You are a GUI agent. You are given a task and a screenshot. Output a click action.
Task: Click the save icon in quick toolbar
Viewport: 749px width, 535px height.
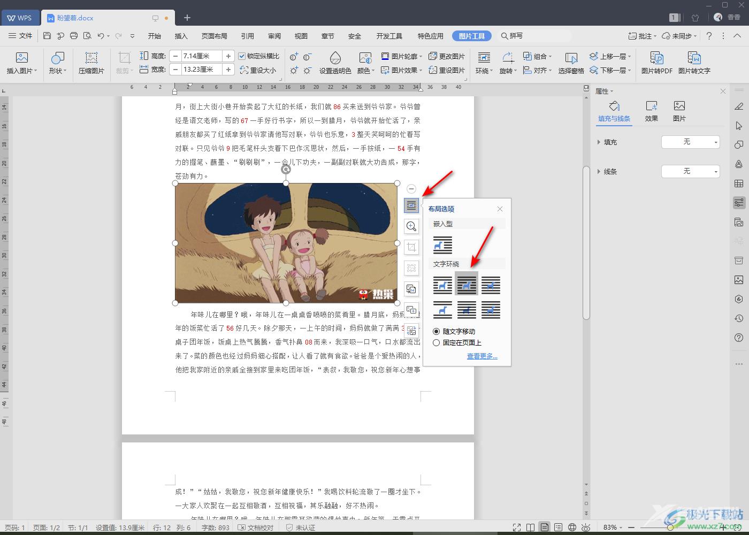pos(47,36)
